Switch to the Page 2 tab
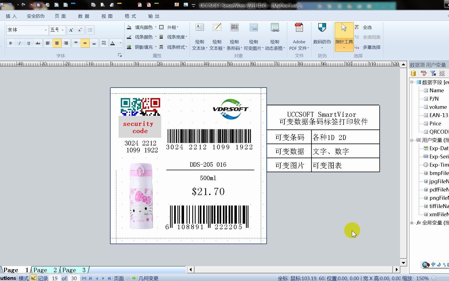This screenshot has width=449, height=281. (45, 270)
